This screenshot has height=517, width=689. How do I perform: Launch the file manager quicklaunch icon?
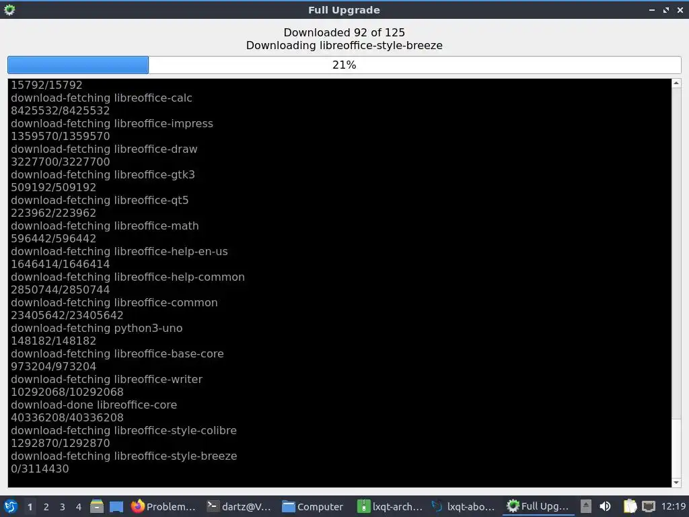tap(97, 506)
